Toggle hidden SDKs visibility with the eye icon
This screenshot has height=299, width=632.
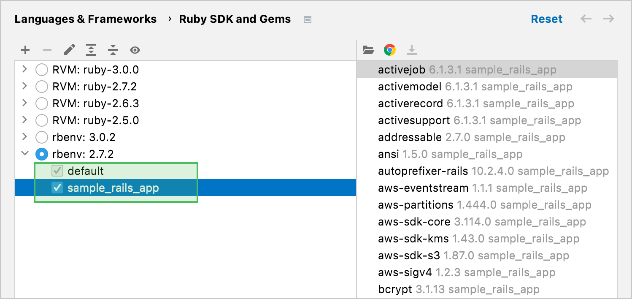(x=135, y=50)
